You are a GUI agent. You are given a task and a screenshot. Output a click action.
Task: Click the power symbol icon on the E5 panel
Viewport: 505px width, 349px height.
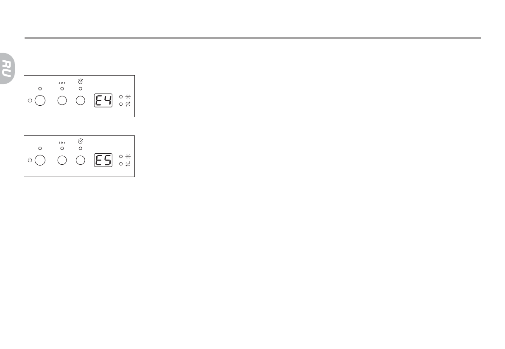coord(30,160)
